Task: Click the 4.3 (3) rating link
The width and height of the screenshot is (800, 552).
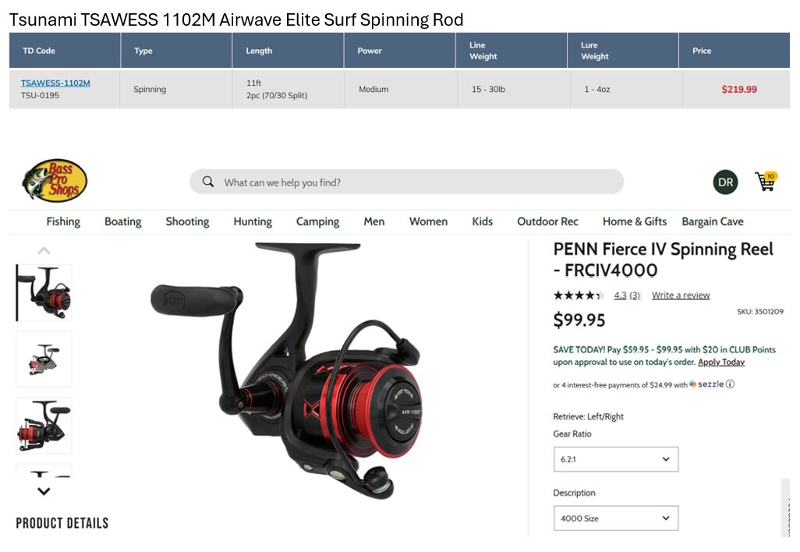Action: tap(627, 295)
